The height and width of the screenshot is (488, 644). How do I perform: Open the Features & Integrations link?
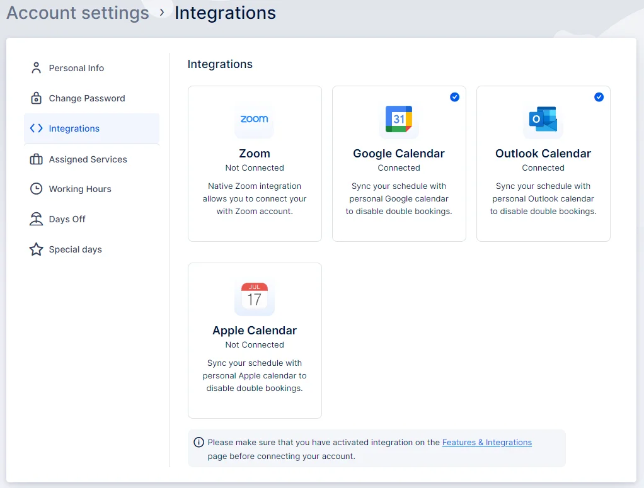pyautogui.click(x=486, y=443)
